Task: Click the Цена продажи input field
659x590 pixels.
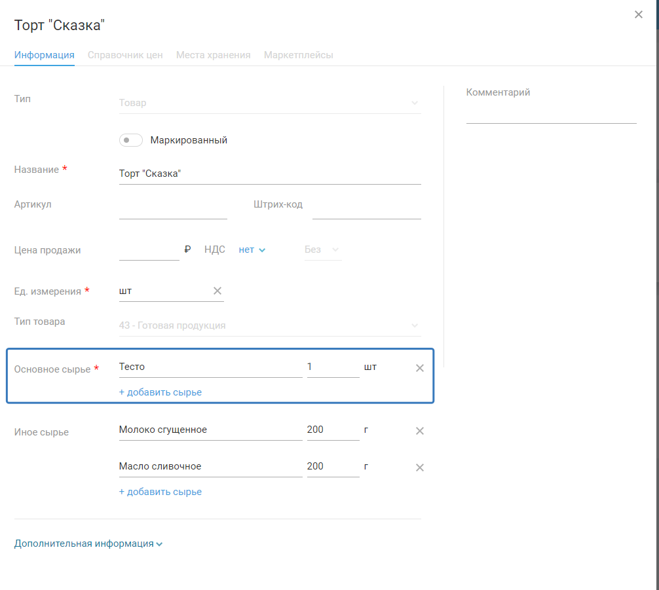Action: 149,249
